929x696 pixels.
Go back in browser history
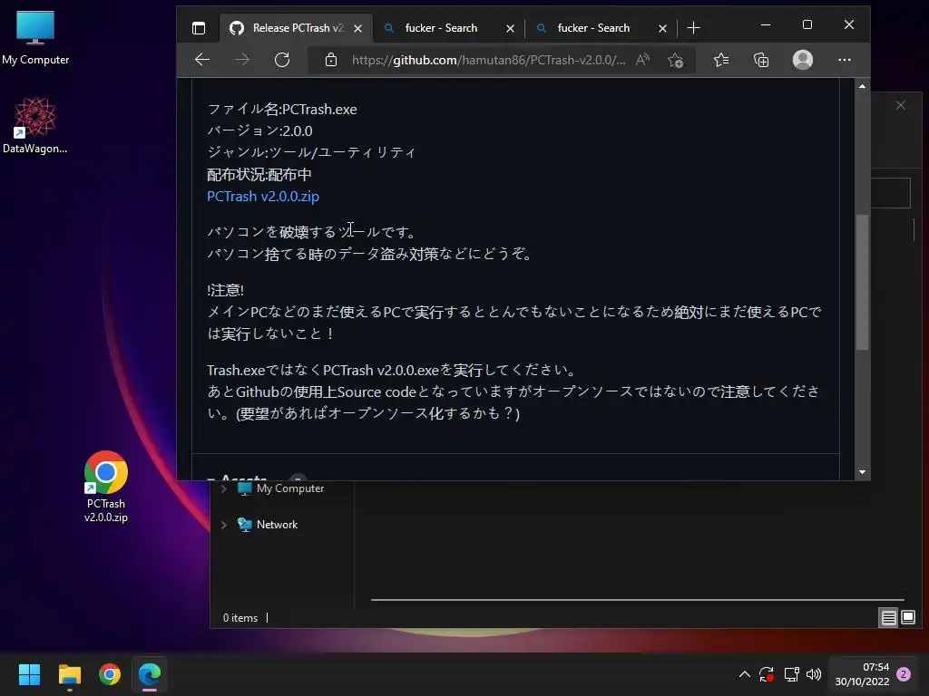[202, 60]
